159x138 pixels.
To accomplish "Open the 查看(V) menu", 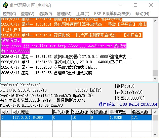I will [28, 14].
